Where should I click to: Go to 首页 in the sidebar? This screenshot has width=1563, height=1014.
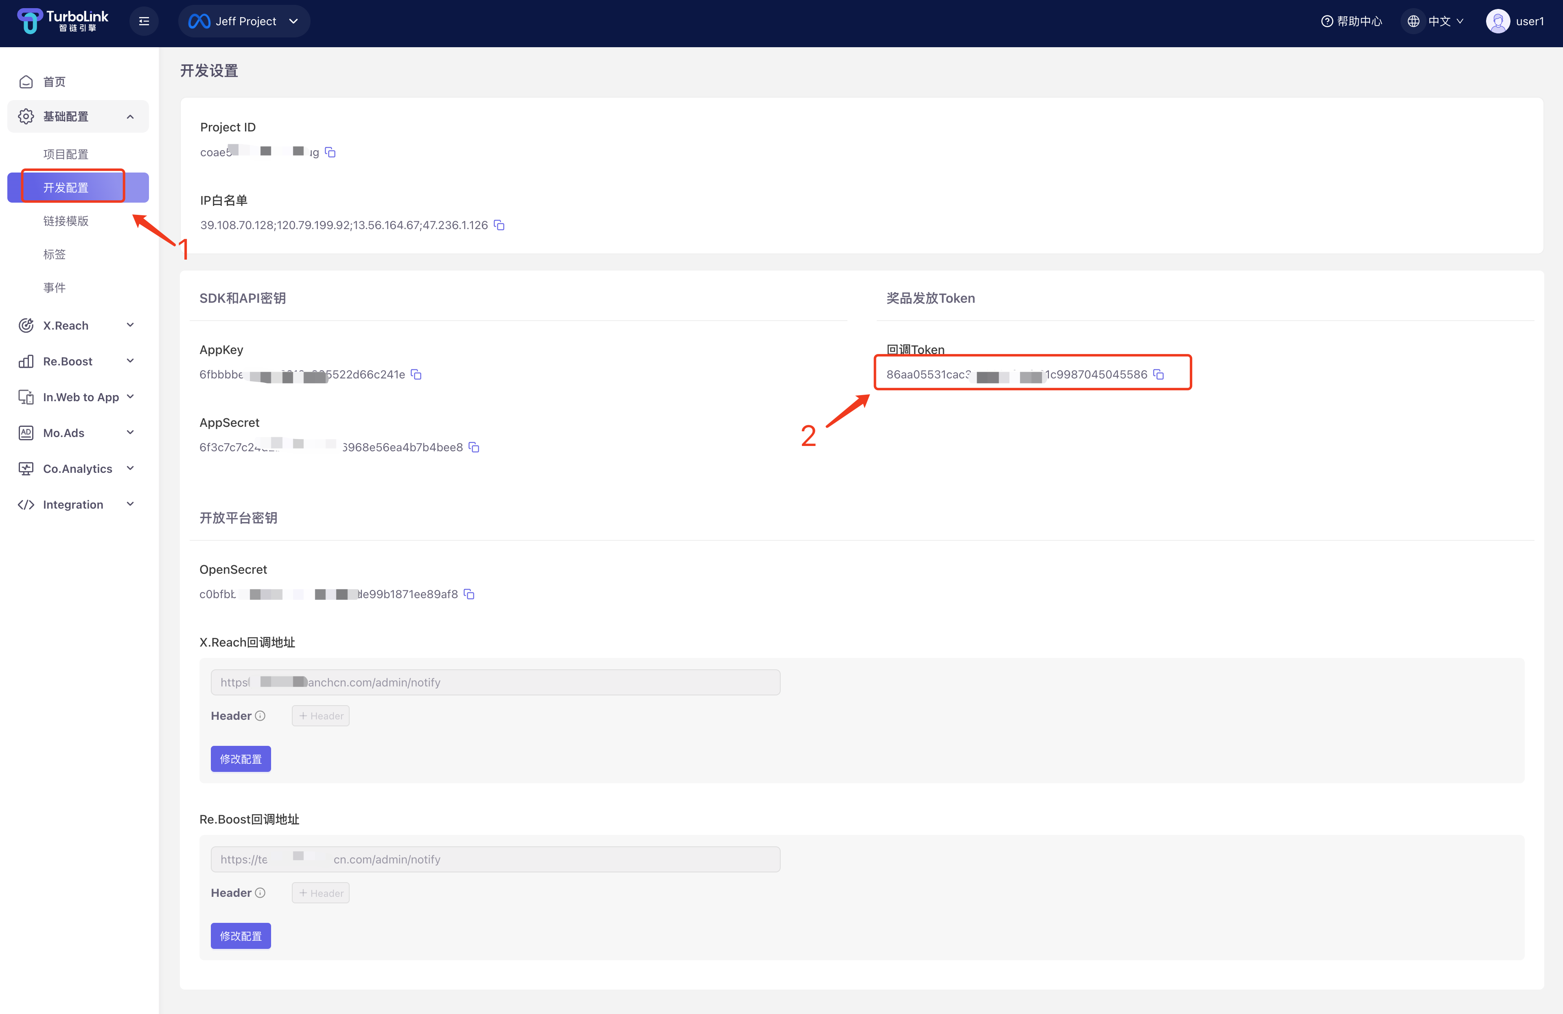pos(54,81)
